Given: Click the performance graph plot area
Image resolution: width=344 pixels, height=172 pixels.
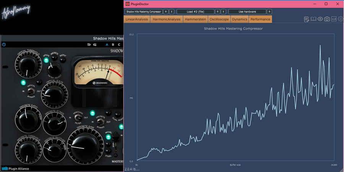Looking at the screenshot, I should (235, 97).
